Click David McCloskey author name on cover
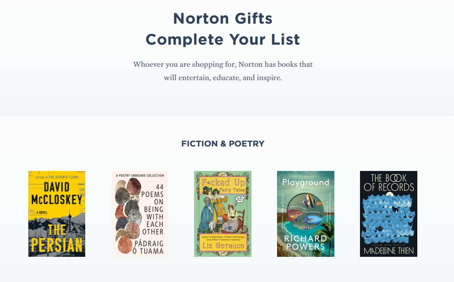Viewport: 454px width, 282px height. 57,193
